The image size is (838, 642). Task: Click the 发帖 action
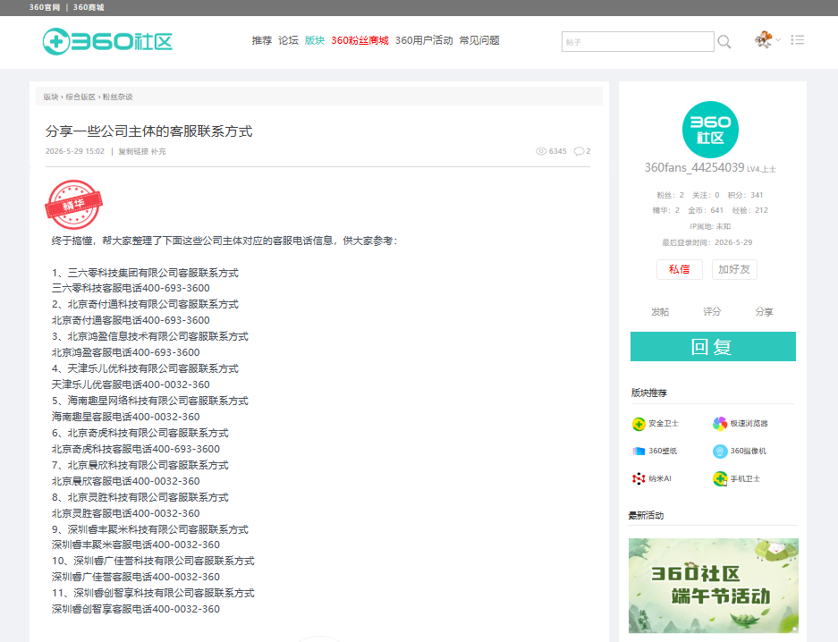coord(660,312)
